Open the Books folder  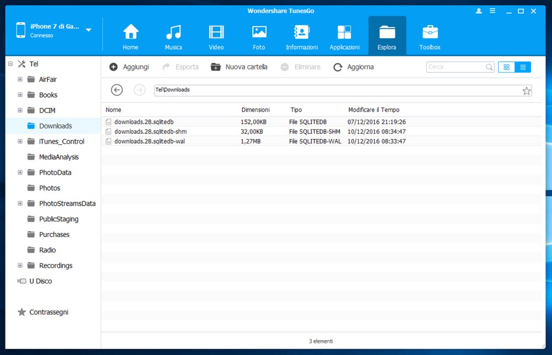48,95
